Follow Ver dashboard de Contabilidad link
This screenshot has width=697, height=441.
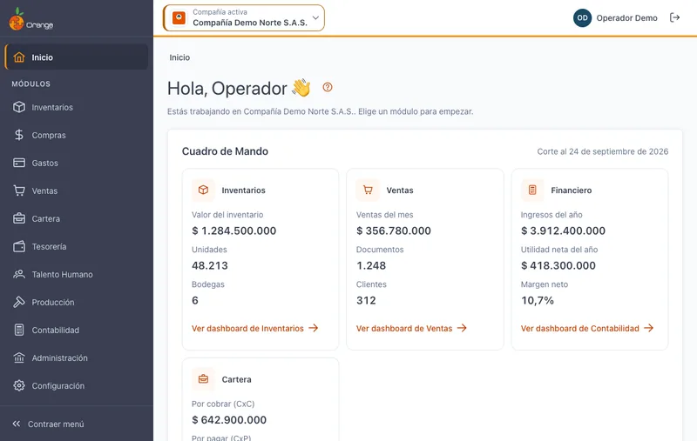click(x=587, y=328)
